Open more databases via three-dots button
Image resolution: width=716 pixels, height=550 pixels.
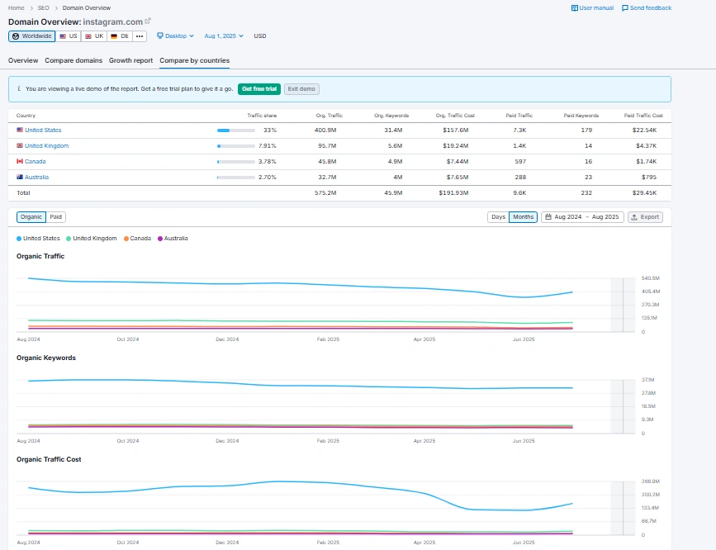click(140, 36)
